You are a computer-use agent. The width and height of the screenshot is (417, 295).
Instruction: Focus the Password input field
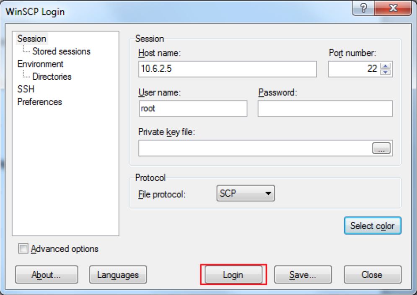point(325,109)
